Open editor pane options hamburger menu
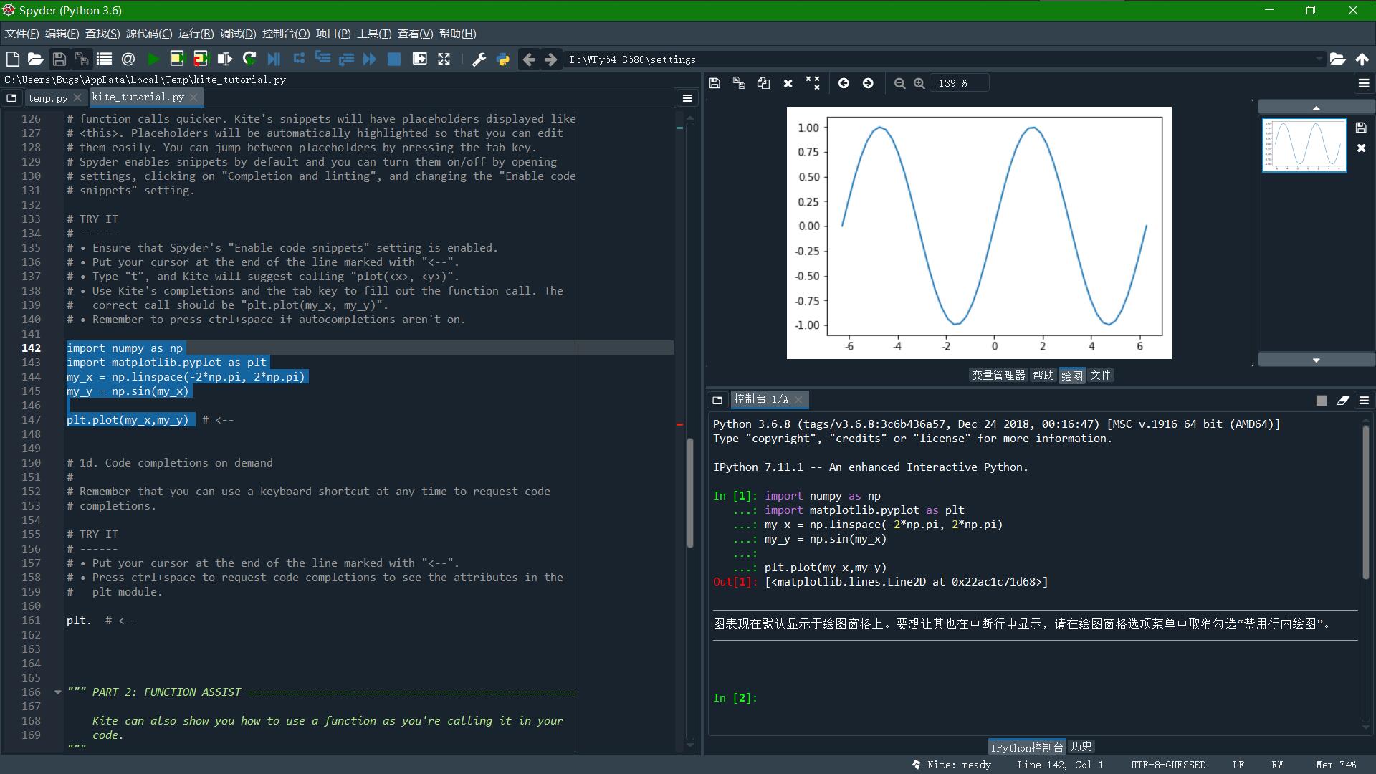 point(687,98)
